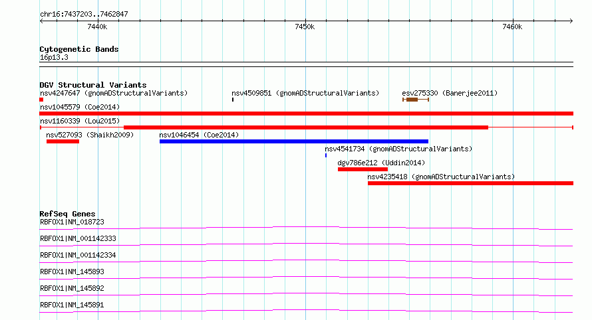Click the small blue nsv4541734 variant mark
The width and height of the screenshot is (592, 320).
tap(326, 155)
